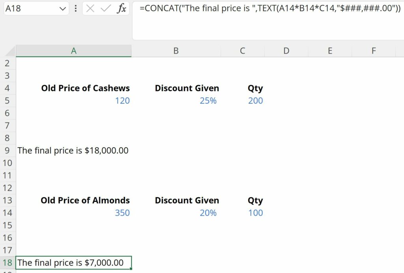Image resolution: width=404 pixels, height=273 pixels.
Task: Click the Cancel X formula icon
Action: coord(90,9)
